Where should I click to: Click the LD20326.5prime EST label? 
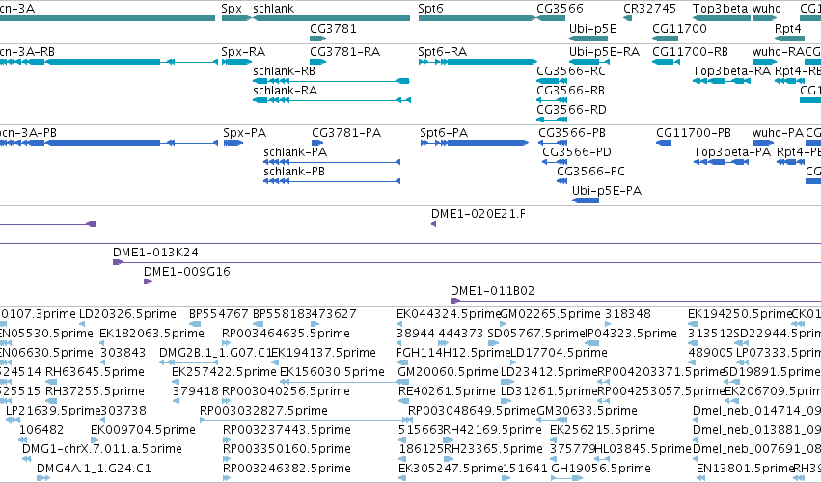coord(127,314)
